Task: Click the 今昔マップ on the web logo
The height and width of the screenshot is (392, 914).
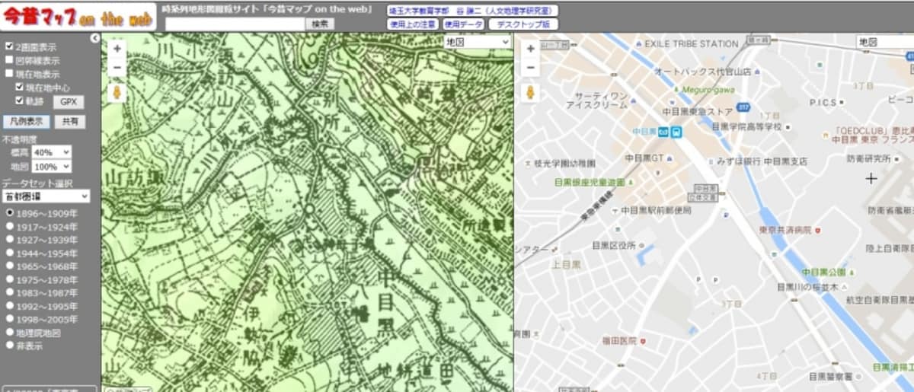Action: (x=78, y=17)
